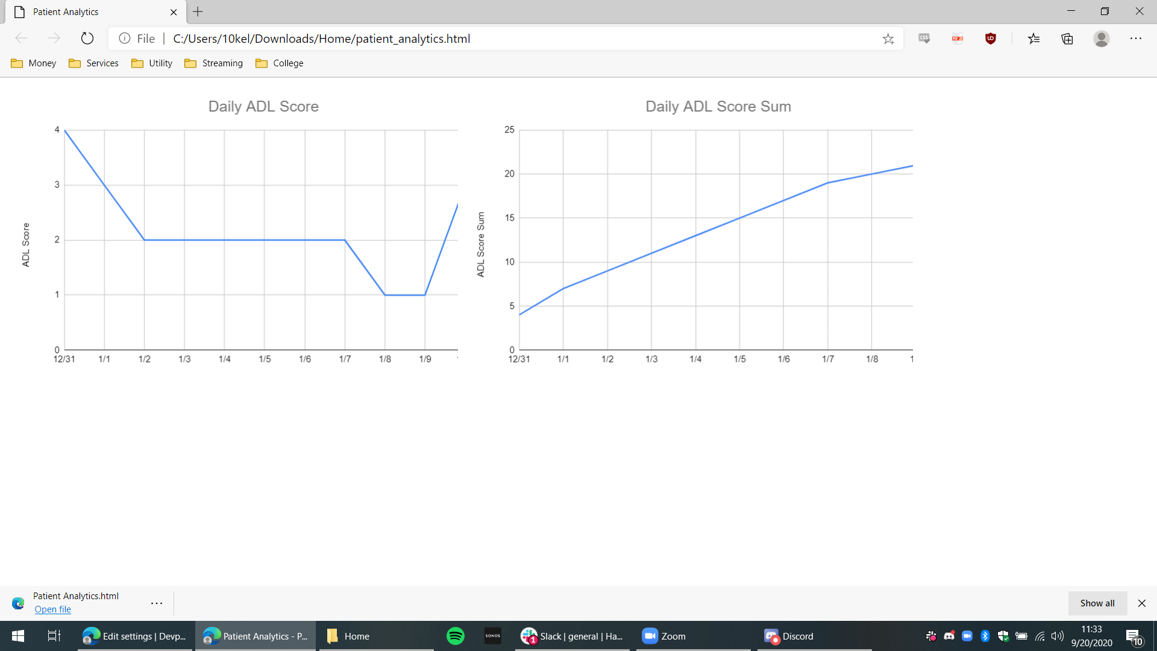Open the uBlock Origin extension icon
This screenshot has height=651, width=1157.
[990, 39]
